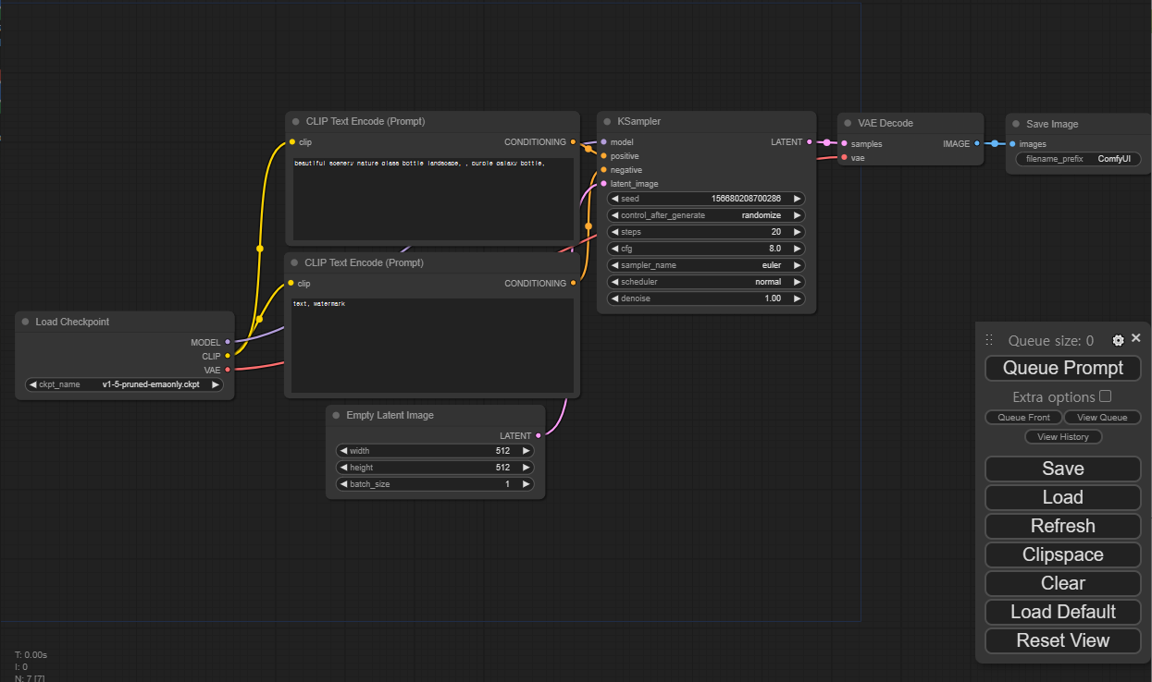Grab the queue panel drag handle
The image size is (1152, 682).
pos(988,340)
